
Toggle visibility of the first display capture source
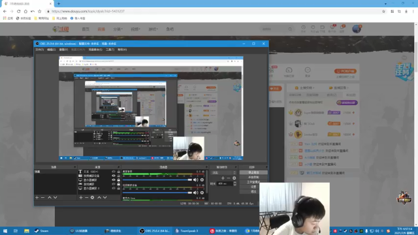pyautogui.click(x=114, y=180)
